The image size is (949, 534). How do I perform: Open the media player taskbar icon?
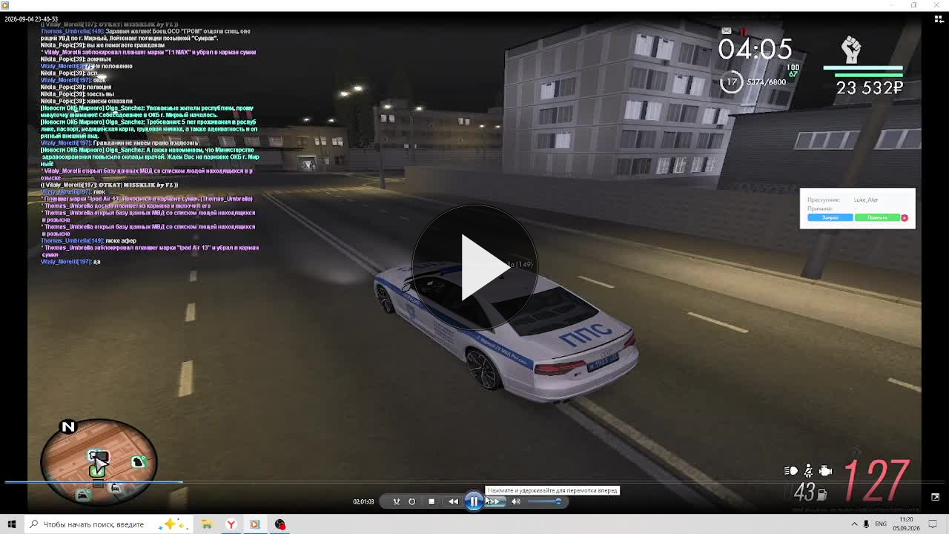[x=255, y=524]
